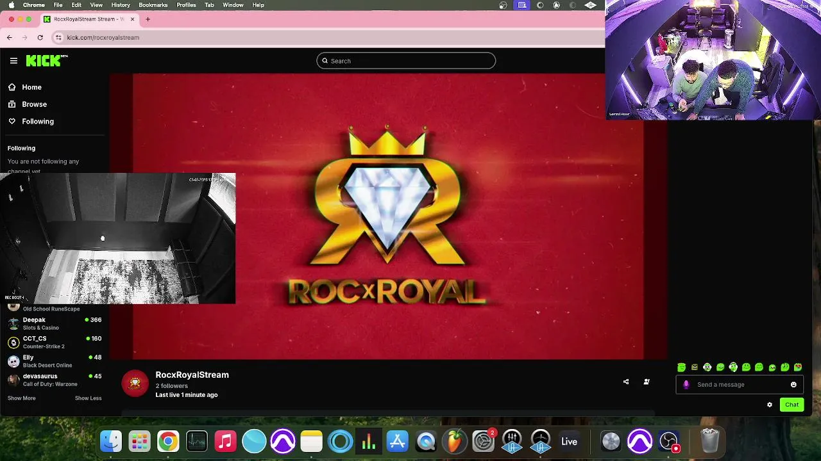This screenshot has width=821, height=461.
Task: Open the emoji picker in message box
Action: click(793, 385)
